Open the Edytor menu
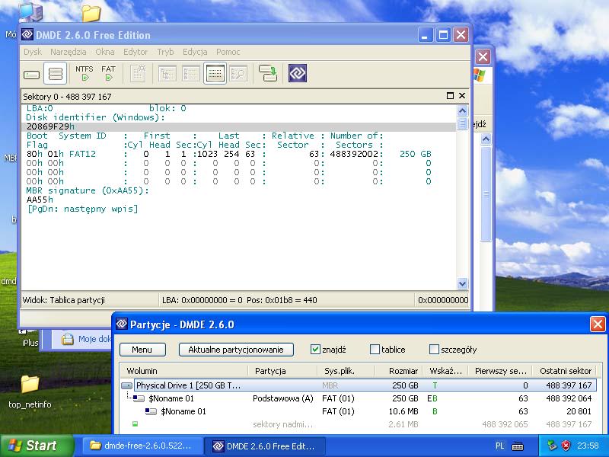Viewport: 609px width, 457px height. point(136,52)
